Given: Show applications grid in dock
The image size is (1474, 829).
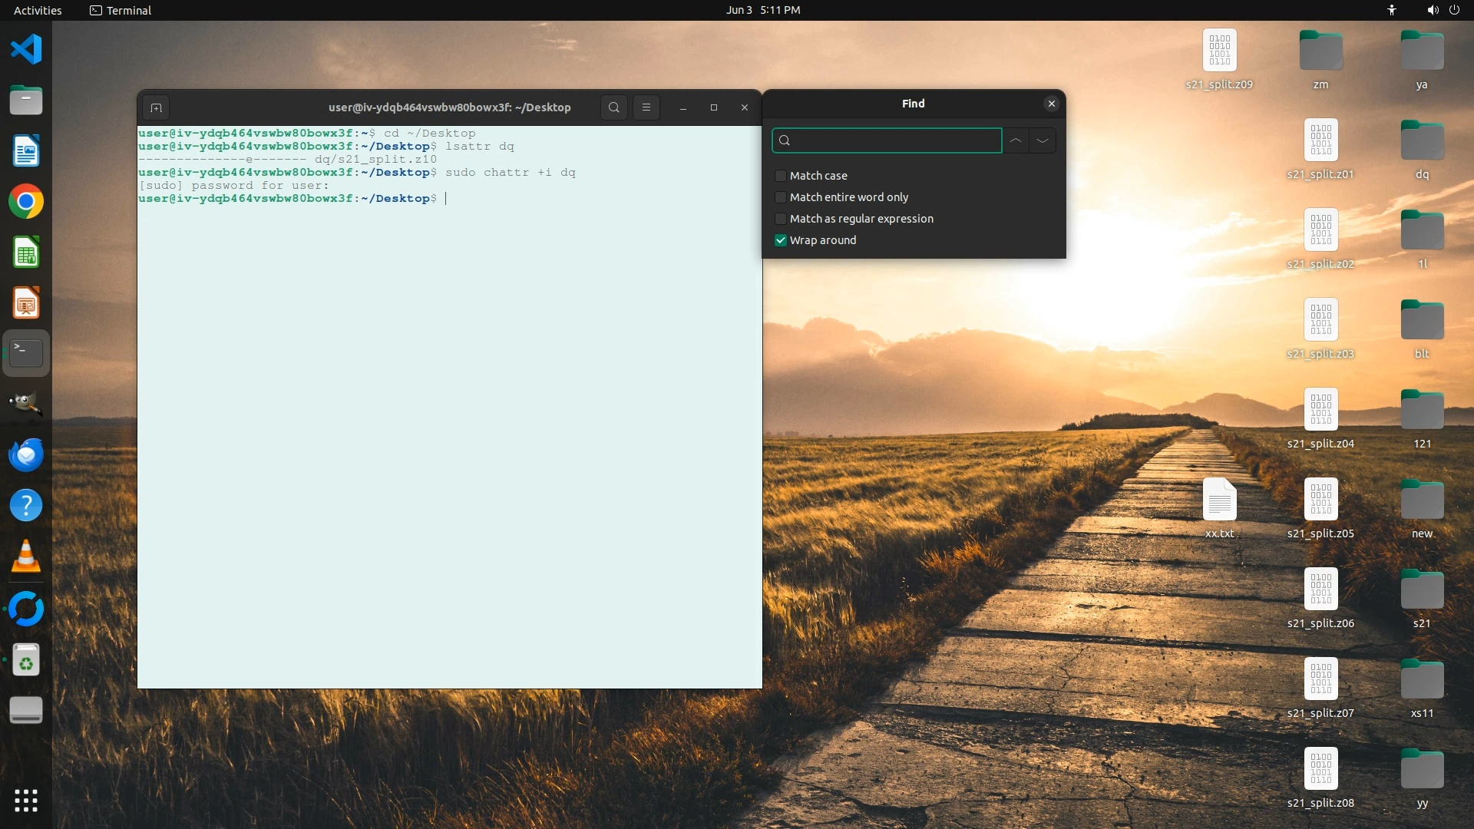Looking at the screenshot, I should coord(26,800).
